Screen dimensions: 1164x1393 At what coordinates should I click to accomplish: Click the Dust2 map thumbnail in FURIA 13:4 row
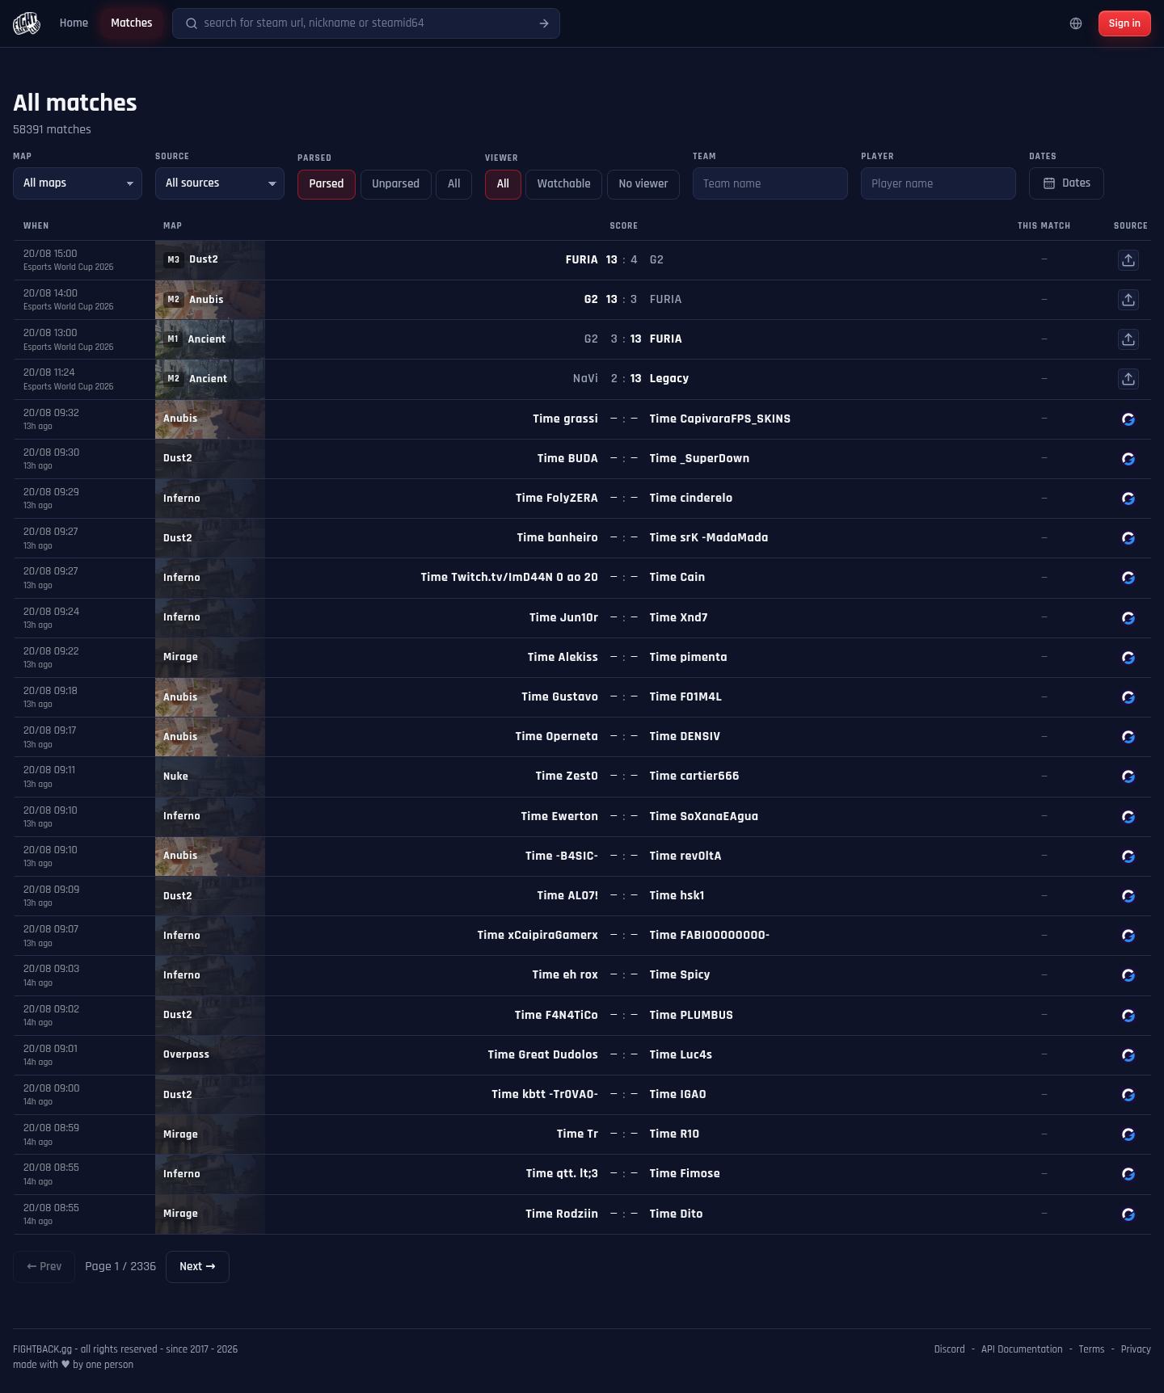click(x=210, y=260)
